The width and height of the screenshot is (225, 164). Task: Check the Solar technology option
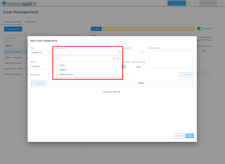[57, 65]
